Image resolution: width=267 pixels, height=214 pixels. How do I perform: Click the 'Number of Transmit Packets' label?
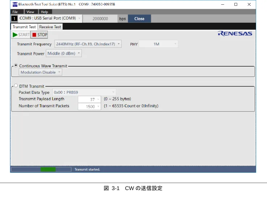tap(44, 106)
